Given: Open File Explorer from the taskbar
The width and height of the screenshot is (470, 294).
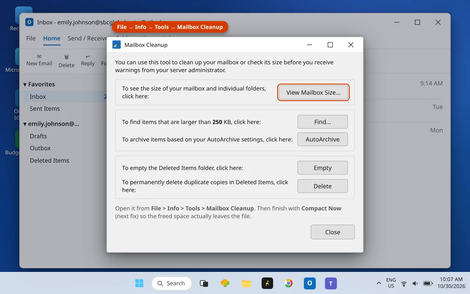Looking at the screenshot, I should pos(246,283).
